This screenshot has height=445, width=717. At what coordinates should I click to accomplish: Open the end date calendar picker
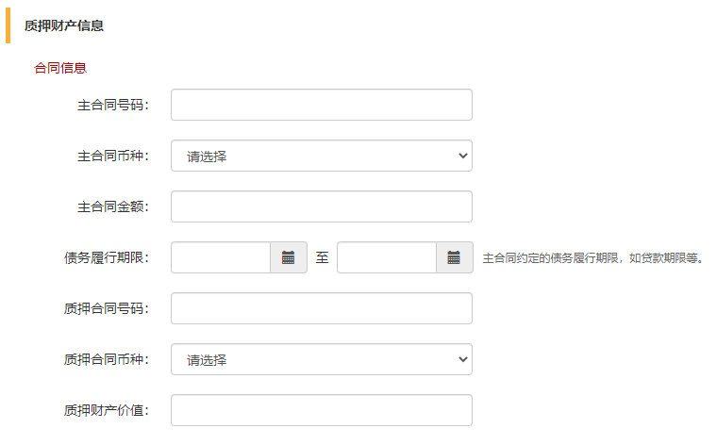point(454,257)
